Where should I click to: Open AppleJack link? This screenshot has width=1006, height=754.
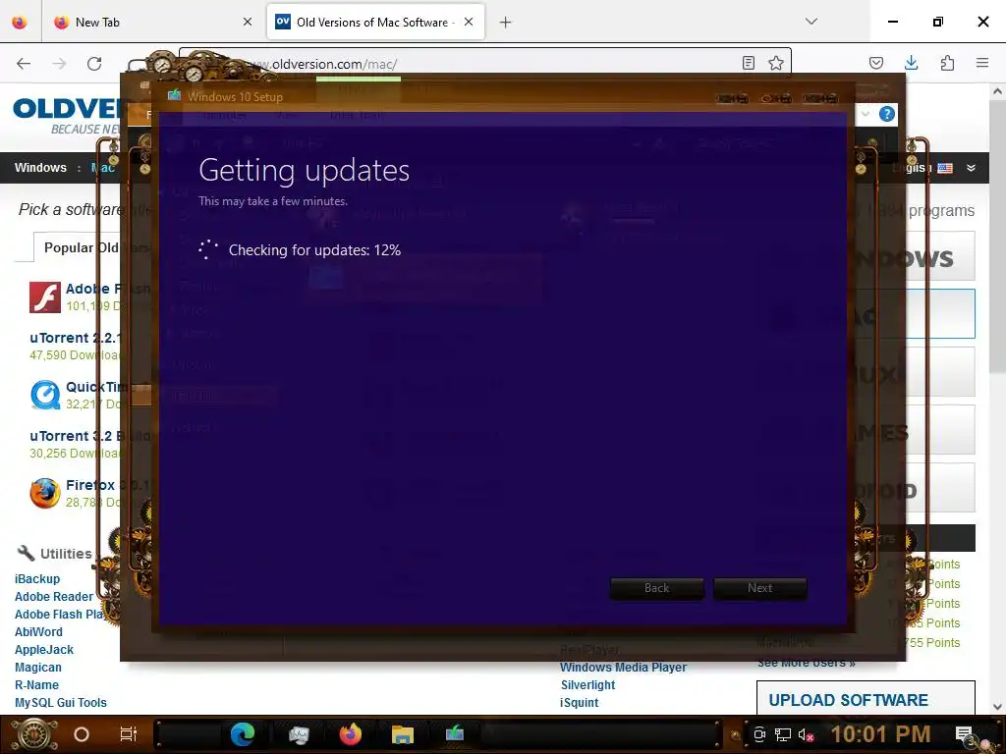[x=43, y=650]
